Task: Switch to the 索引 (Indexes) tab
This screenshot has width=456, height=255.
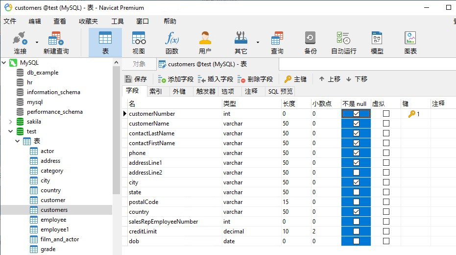Action: 156,91
